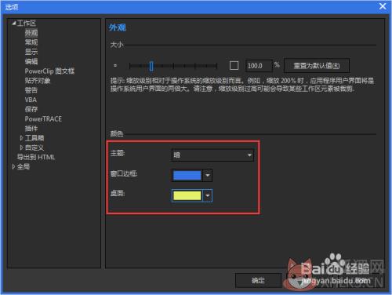Open the 编辑 options page

[x=31, y=61]
